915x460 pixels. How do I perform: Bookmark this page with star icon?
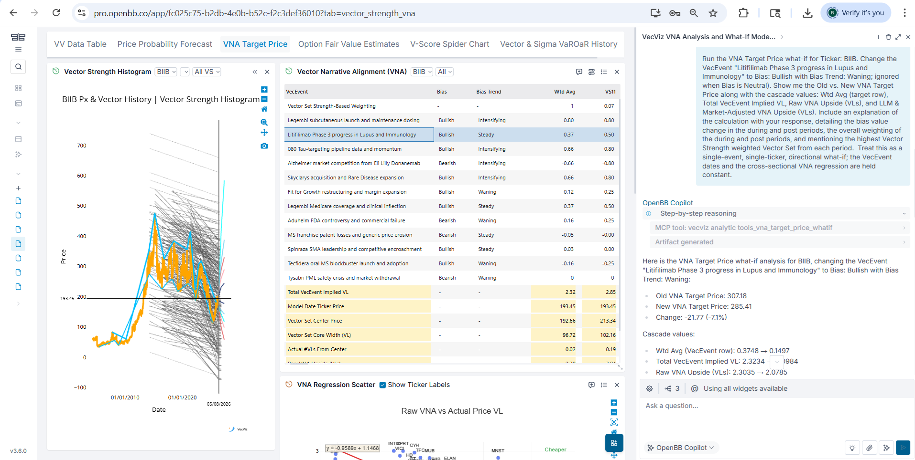click(x=713, y=13)
